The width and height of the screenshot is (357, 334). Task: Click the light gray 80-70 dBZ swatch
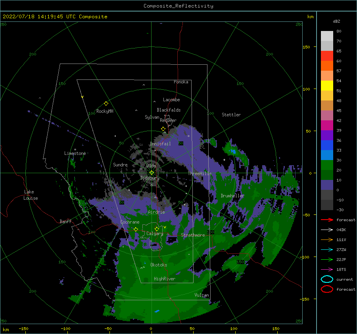point(327,36)
